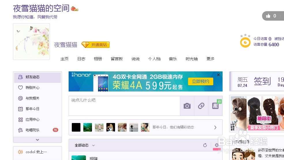The image size is (284, 160).
Task: Select 好友动态 in the sidebar
Action: pyautogui.click(x=37, y=77)
